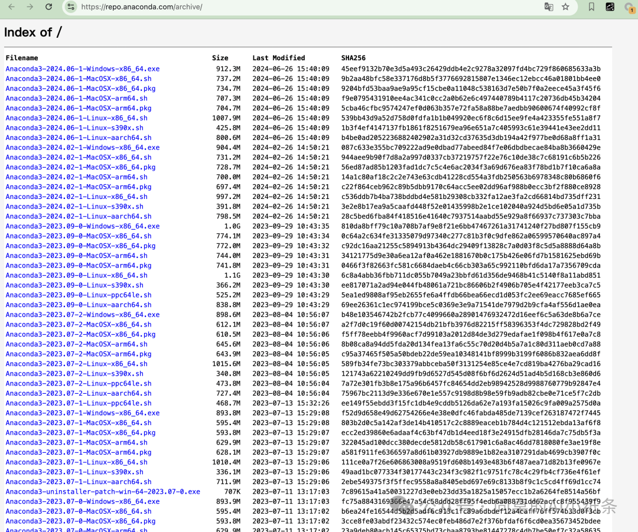This screenshot has width=638, height=532.
Task: Open Anaconda3-2024.06-1-Linux-x86_64.sh
Action: 76,118
